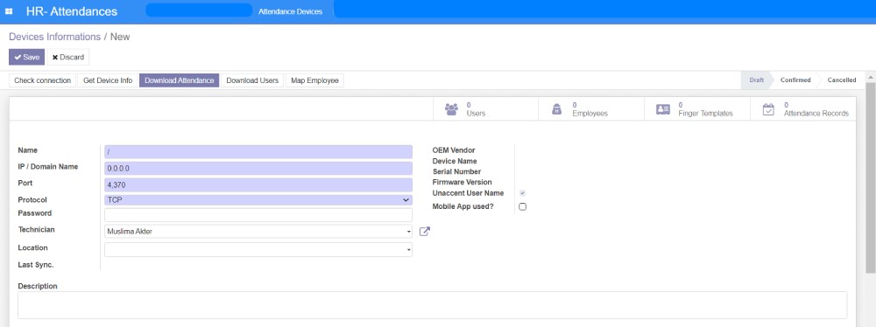The height and width of the screenshot is (327, 876).
Task: Click the Save button
Action: [x=26, y=57]
